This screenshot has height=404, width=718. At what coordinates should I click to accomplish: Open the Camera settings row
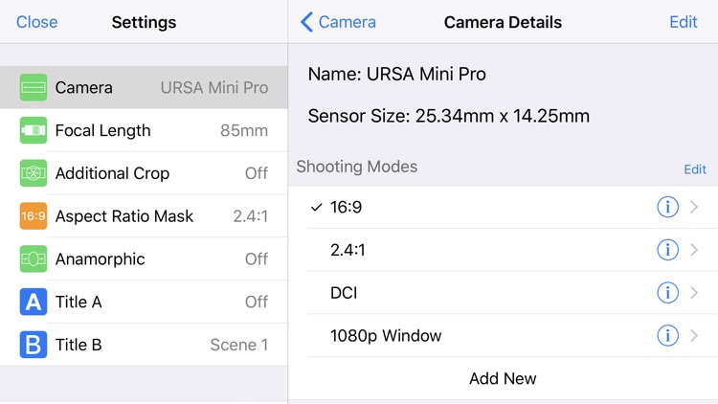144,87
